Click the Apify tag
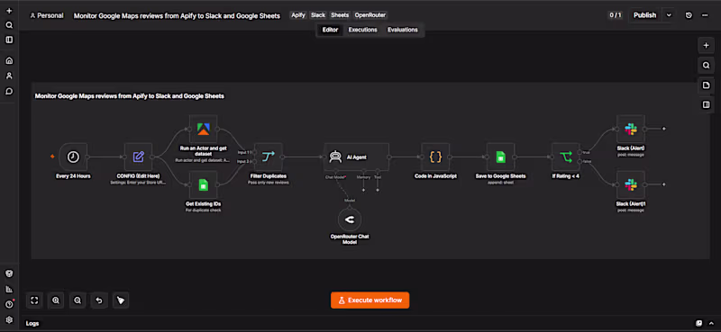Viewport: 721px width, 332px height. pyautogui.click(x=298, y=15)
